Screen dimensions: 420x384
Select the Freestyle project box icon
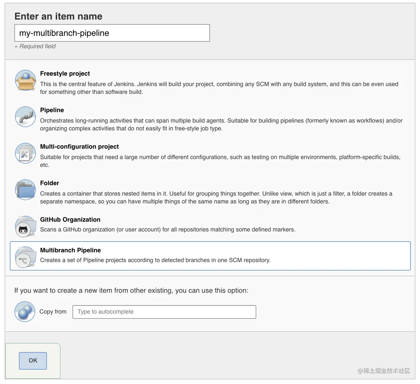25,80
